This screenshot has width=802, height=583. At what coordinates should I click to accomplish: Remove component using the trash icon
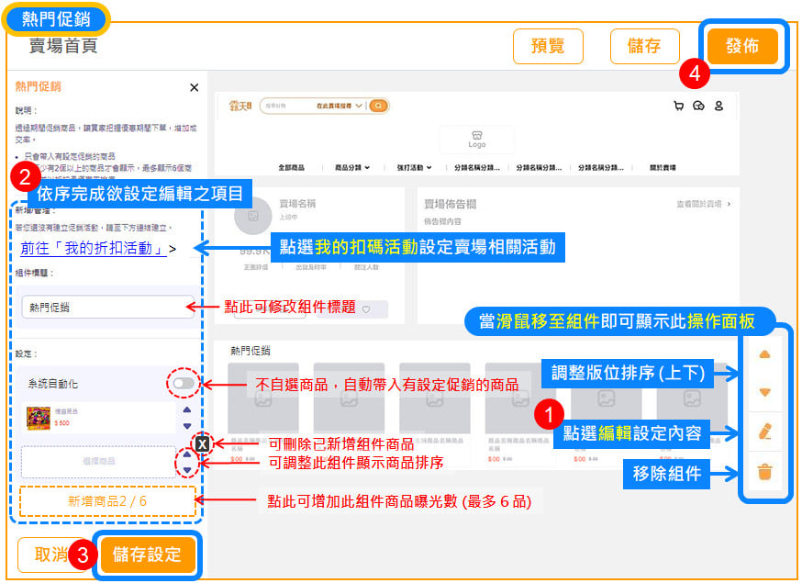[x=765, y=474]
